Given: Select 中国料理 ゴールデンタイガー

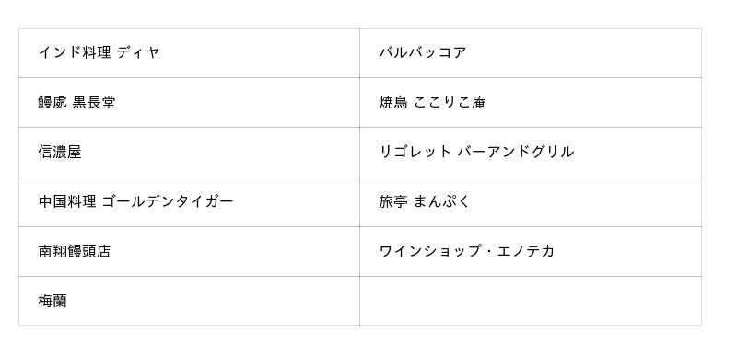Looking at the screenshot, I should tap(135, 201).
